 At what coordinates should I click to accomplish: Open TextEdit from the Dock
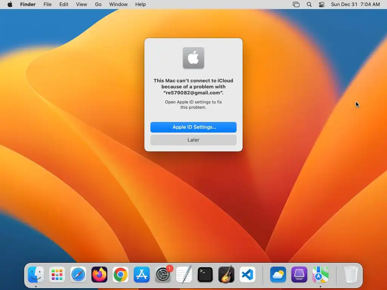pos(184,275)
